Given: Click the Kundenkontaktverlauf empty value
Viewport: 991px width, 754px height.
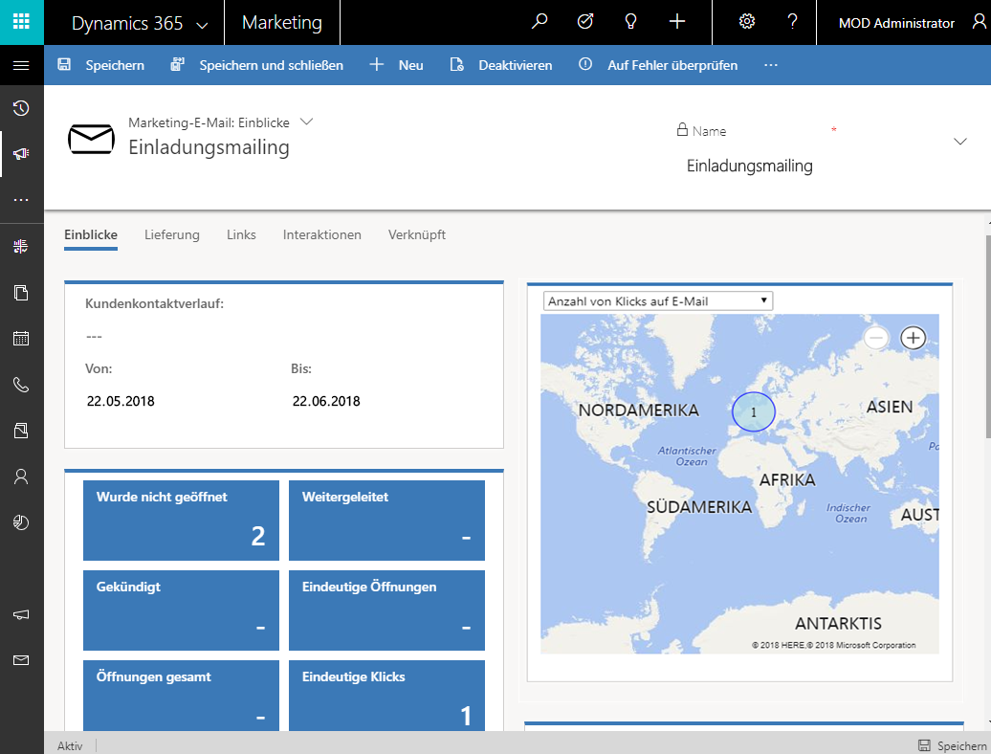Looking at the screenshot, I should coord(94,337).
